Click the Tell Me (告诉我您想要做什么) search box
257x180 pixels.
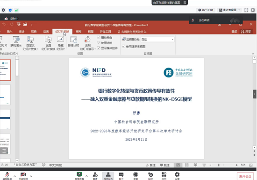[132, 32]
